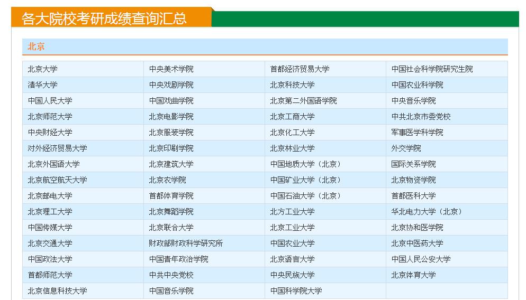The image size is (526, 300).
Task: Open 北京信息科技大学 link
Action: point(58,291)
